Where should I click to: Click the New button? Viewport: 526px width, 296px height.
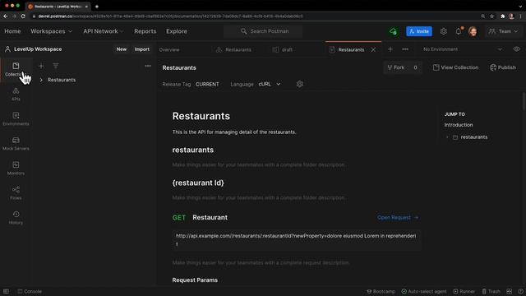(122, 49)
